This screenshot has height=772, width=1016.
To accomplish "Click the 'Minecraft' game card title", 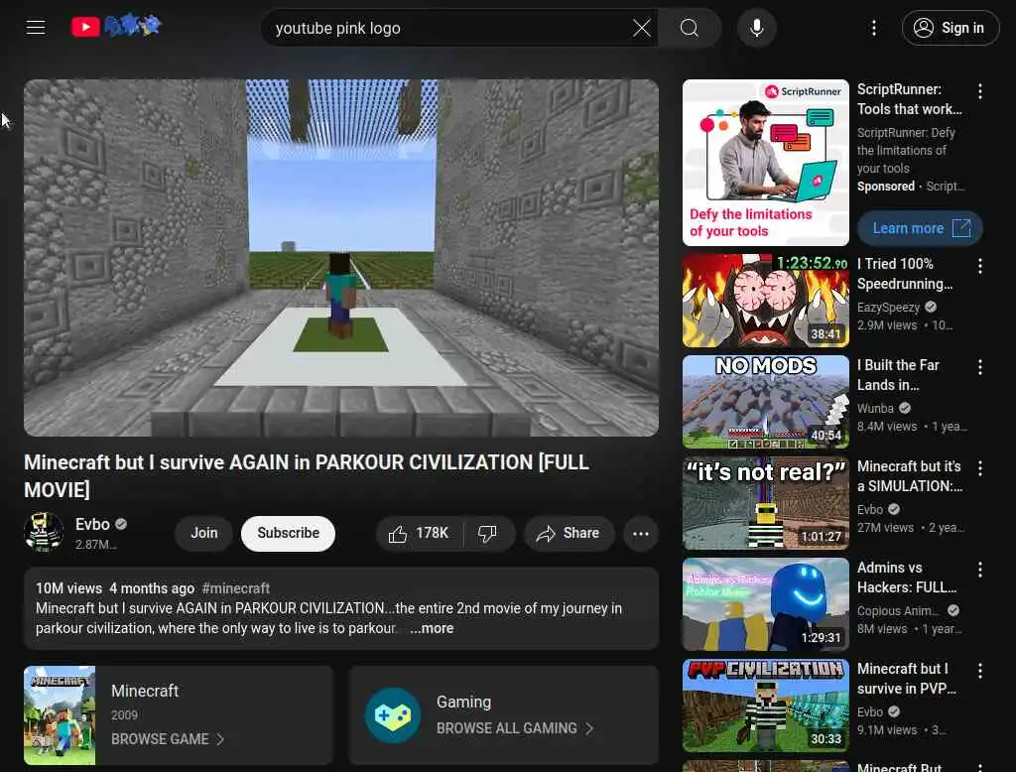I will click(x=145, y=691).
